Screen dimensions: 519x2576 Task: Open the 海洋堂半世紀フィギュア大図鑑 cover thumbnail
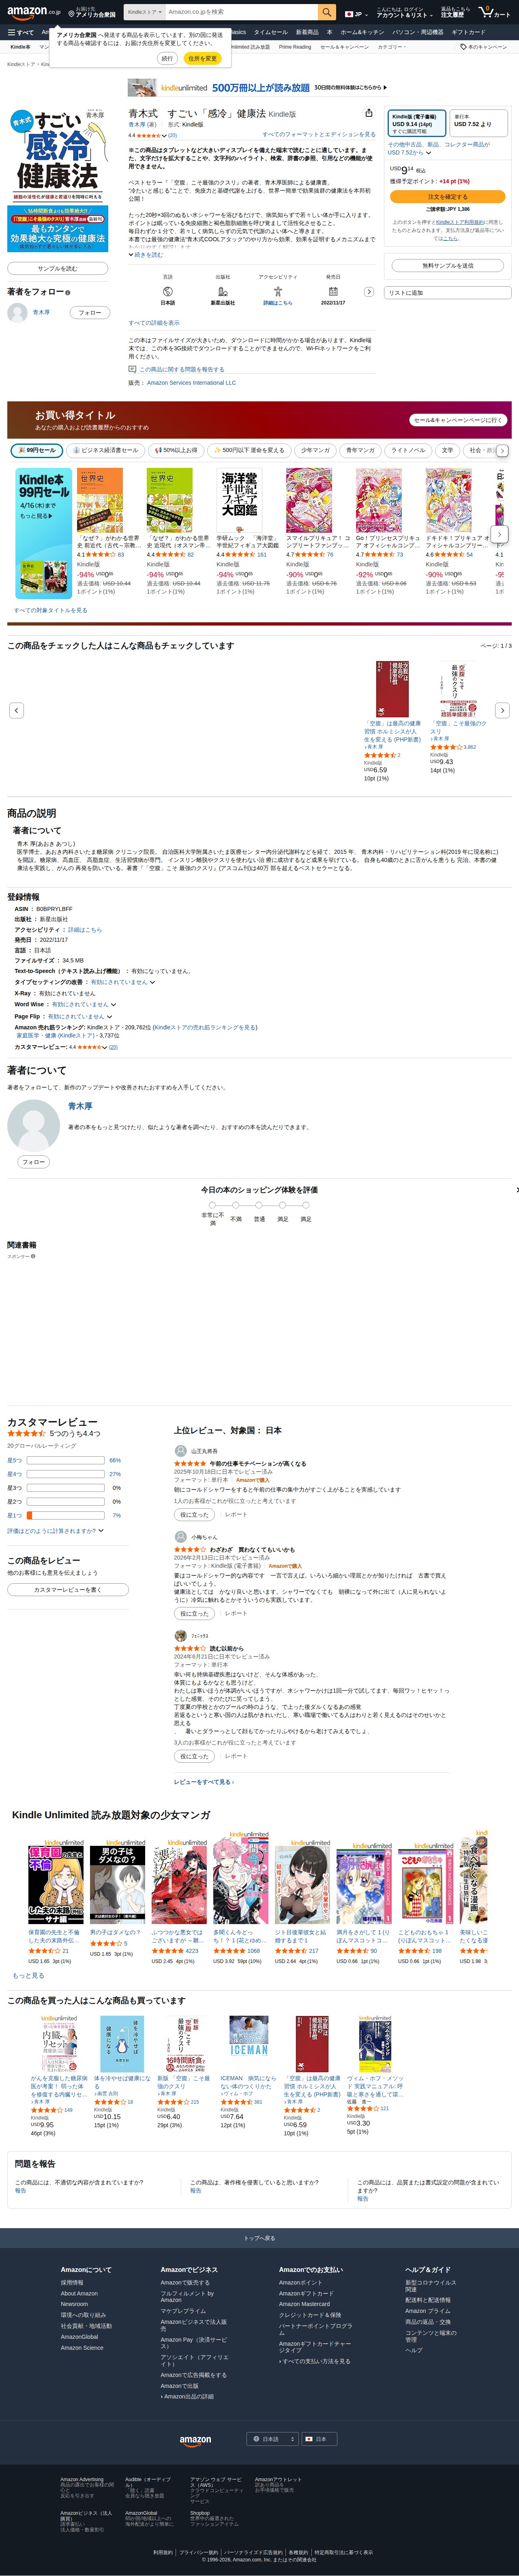[241, 500]
